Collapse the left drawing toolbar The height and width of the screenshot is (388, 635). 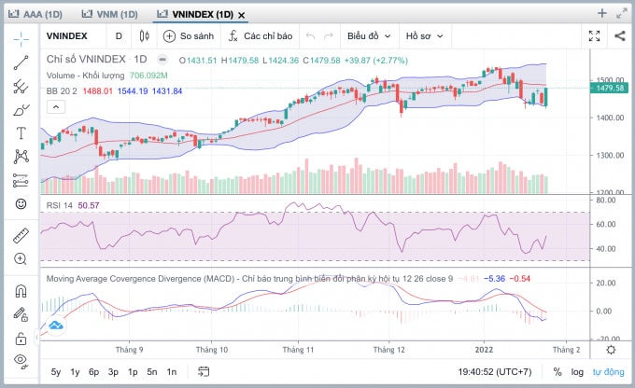(x=37, y=337)
